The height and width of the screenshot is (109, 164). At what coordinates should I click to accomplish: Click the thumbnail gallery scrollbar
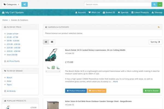click(53, 71)
